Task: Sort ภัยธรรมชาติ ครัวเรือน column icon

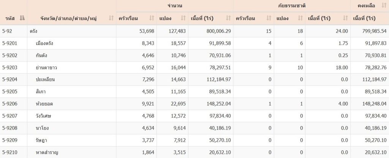Action: point(269,18)
